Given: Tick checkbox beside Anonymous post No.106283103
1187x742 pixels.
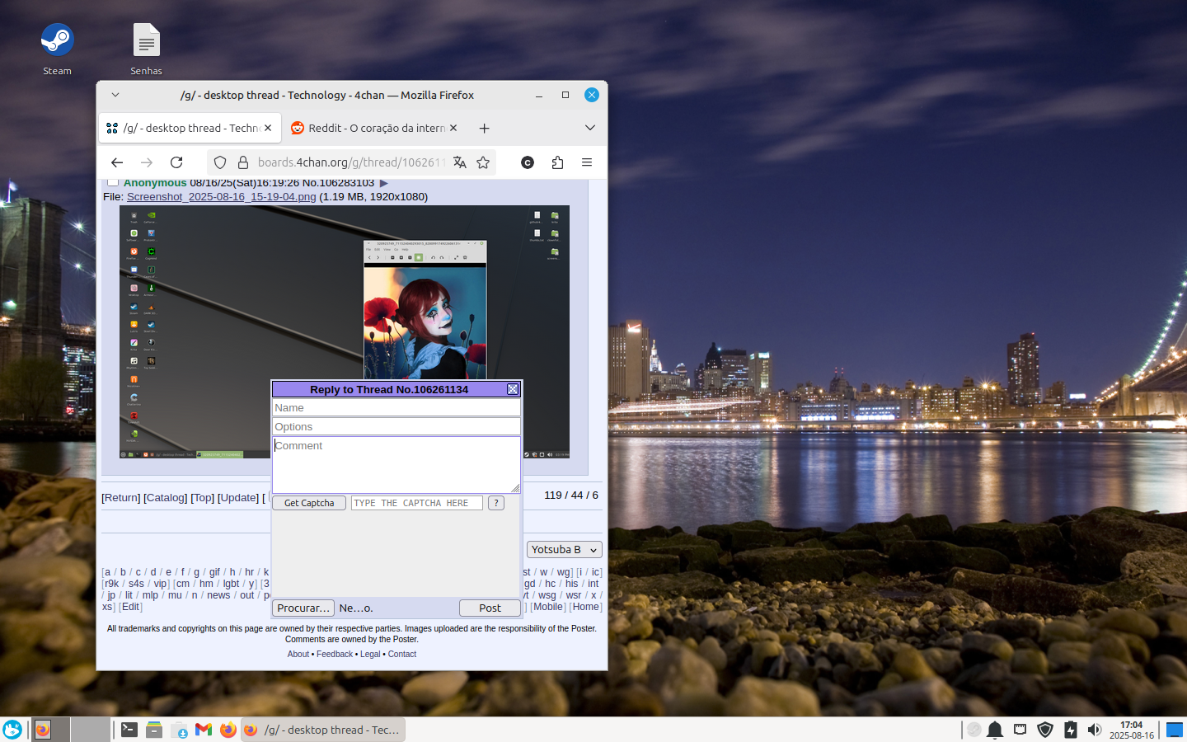Looking at the screenshot, I should click(x=113, y=182).
